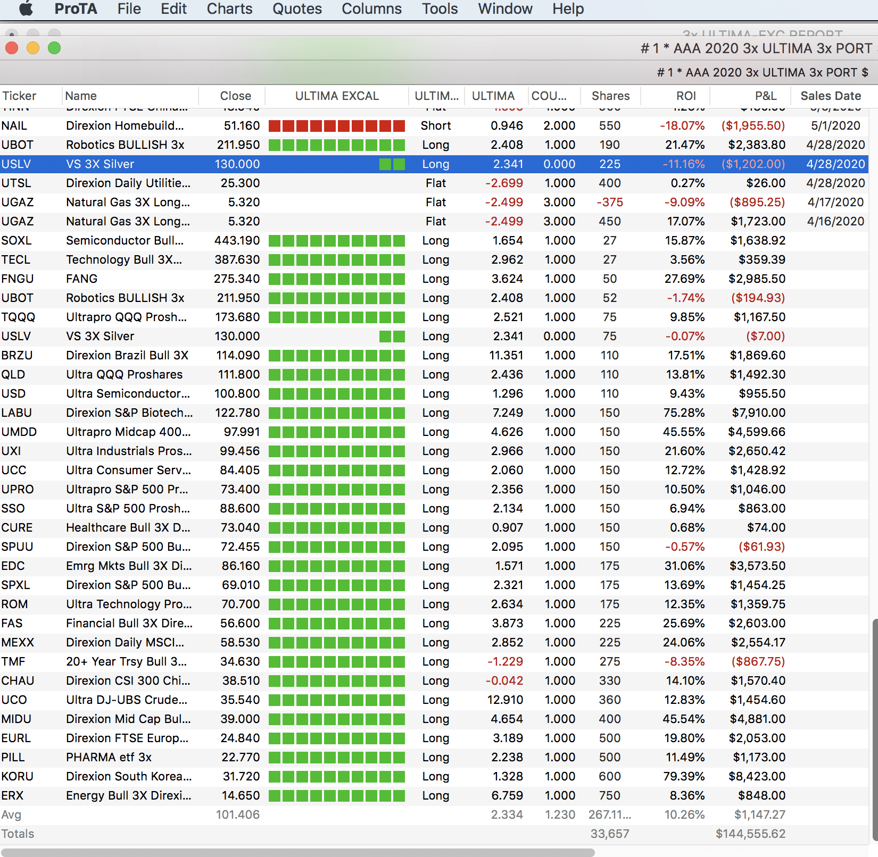Click the QLD Ultra QQQ Proshares name
The width and height of the screenshot is (878, 857).
[x=124, y=374]
